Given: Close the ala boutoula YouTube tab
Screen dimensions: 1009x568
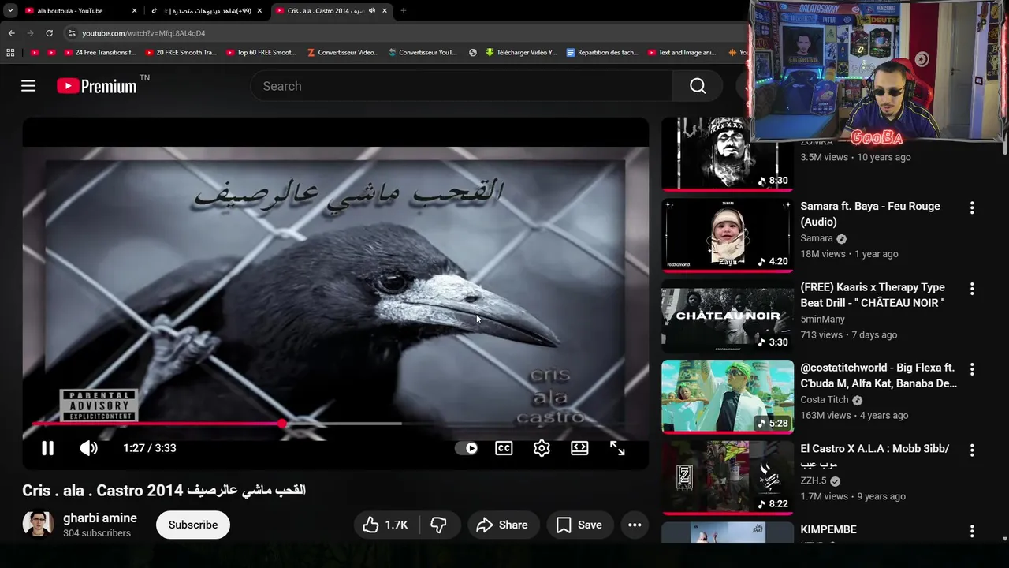Looking at the screenshot, I should (134, 11).
